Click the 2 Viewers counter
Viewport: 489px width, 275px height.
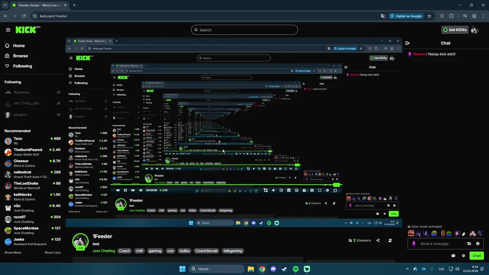coord(359,241)
